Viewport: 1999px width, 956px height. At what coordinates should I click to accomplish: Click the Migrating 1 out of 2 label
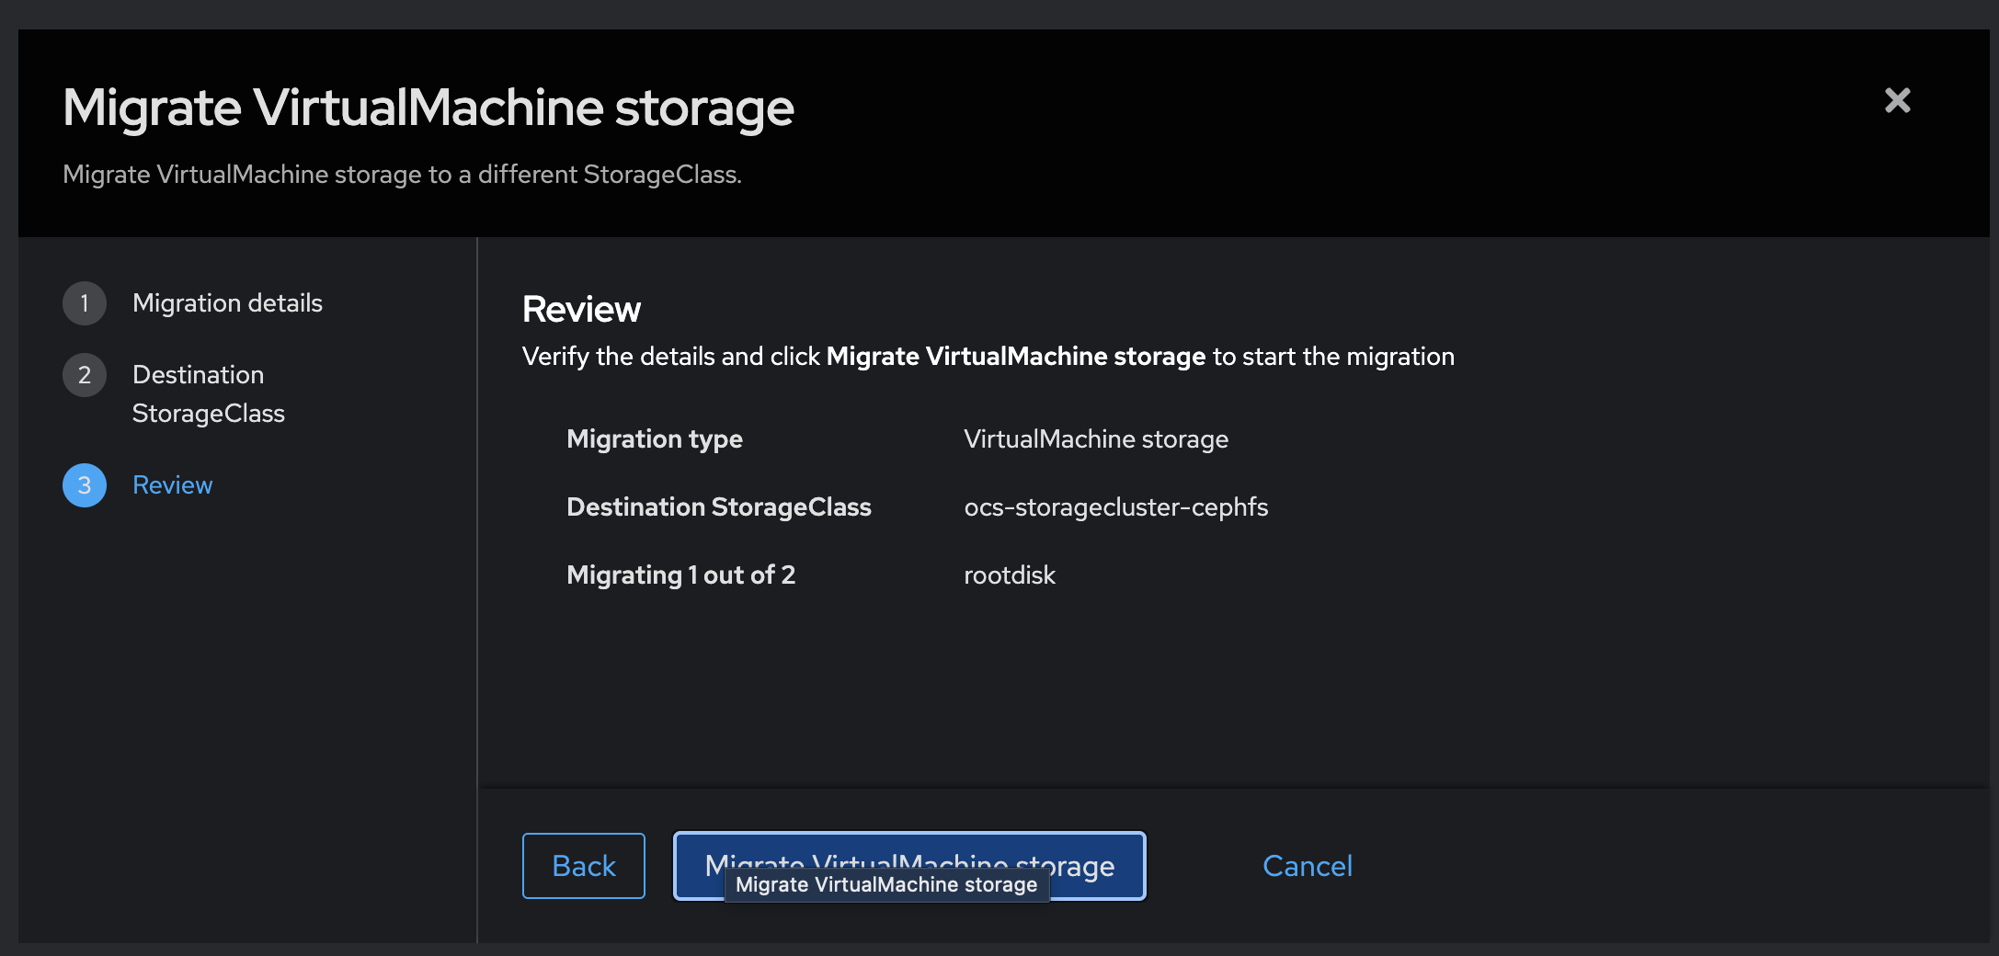680,575
